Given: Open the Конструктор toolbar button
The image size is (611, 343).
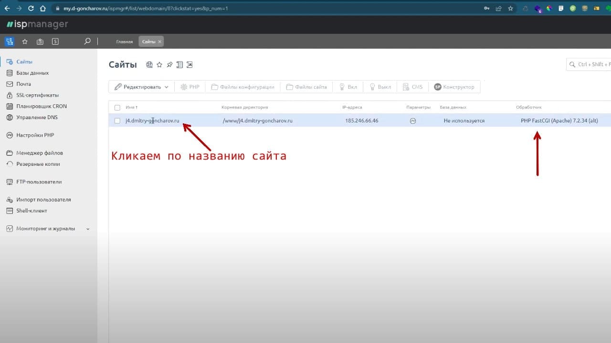Looking at the screenshot, I should click(x=454, y=87).
